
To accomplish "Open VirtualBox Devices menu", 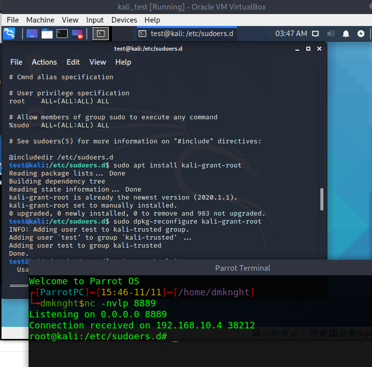I will click(124, 20).
